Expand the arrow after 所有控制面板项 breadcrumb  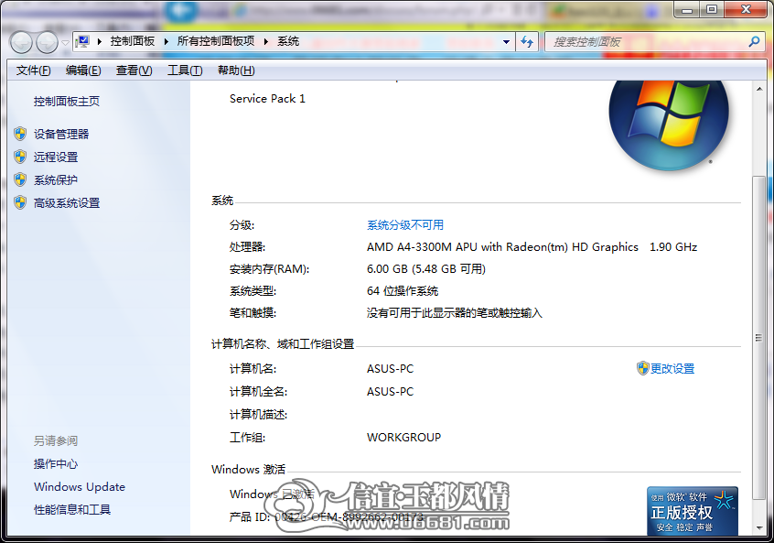click(x=266, y=41)
